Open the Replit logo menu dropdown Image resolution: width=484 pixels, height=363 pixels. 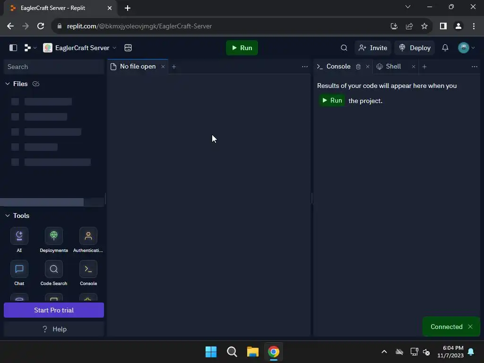[x=30, y=48]
